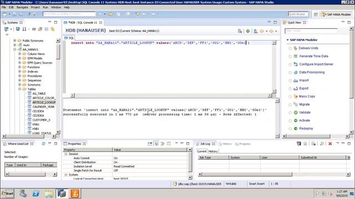Select ARTICLE_LOOKUP table in the tree
355x199 pixels.
(44, 102)
